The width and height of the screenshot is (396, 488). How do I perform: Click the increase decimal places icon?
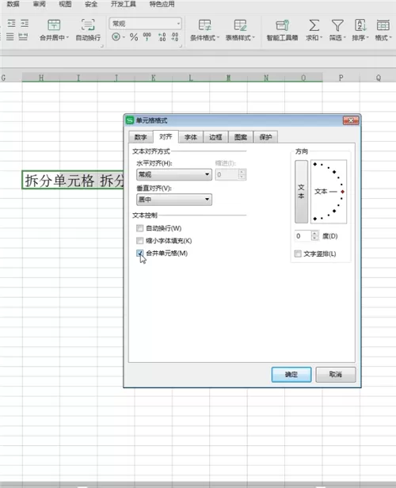tap(162, 37)
